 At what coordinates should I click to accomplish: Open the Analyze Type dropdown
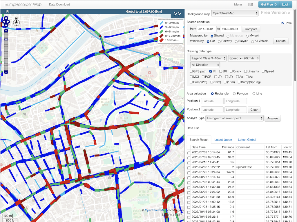click(234, 118)
